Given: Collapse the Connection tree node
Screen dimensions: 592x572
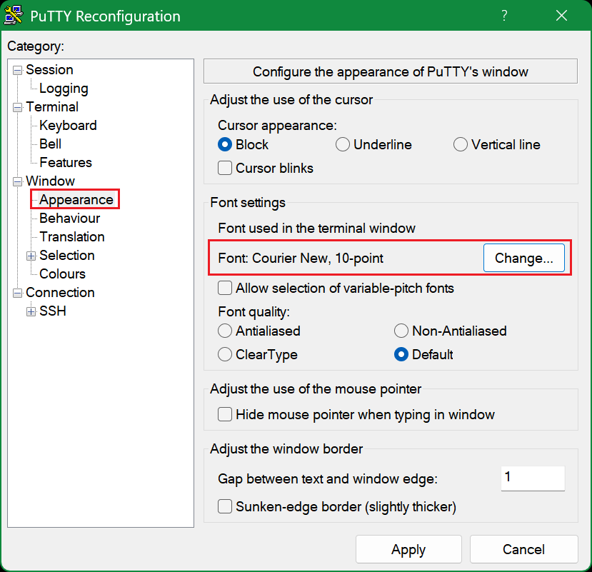Looking at the screenshot, I should [x=17, y=293].
